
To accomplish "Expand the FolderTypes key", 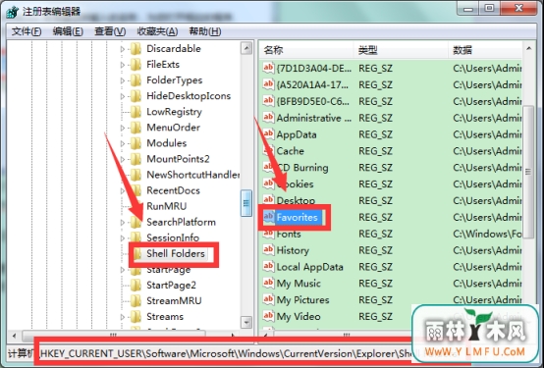I will click(123, 80).
